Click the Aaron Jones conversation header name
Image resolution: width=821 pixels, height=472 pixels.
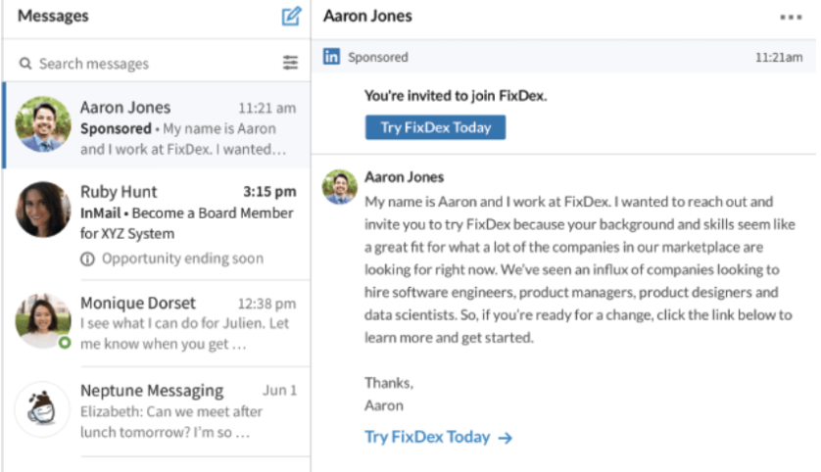pos(367,17)
